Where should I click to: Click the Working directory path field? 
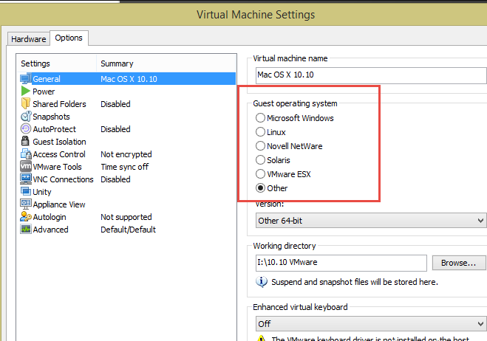(341, 263)
